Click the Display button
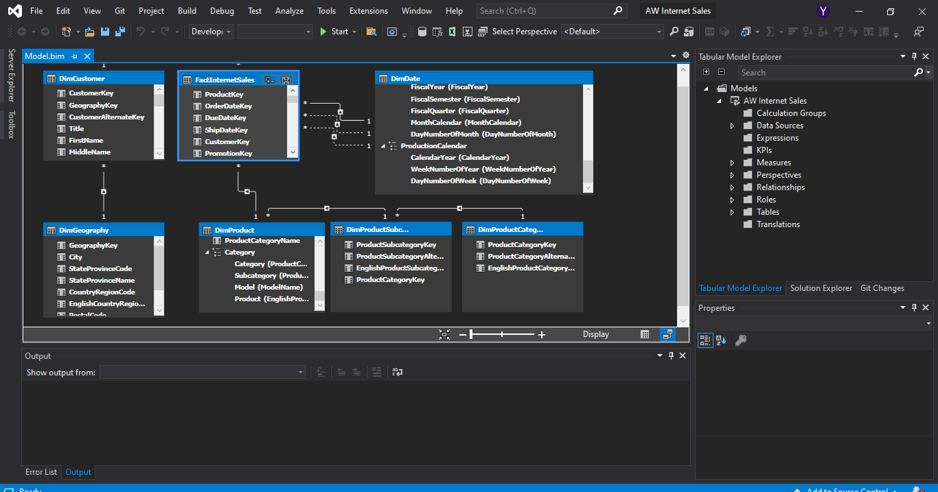The width and height of the screenshot is (938, 492). point(596,334)
